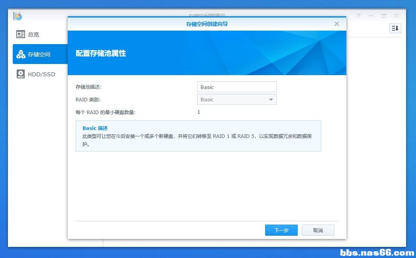Click the 存储池描述 text field

[x=236, y=87]
